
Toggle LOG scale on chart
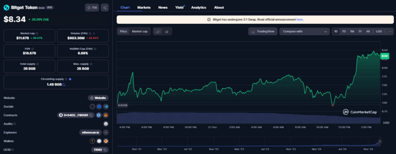click(x=379, y=32)
